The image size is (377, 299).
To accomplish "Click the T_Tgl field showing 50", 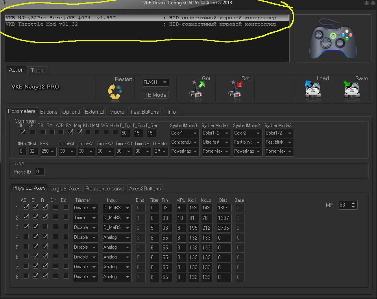I will pyautogui.click(x=124, y=133).
